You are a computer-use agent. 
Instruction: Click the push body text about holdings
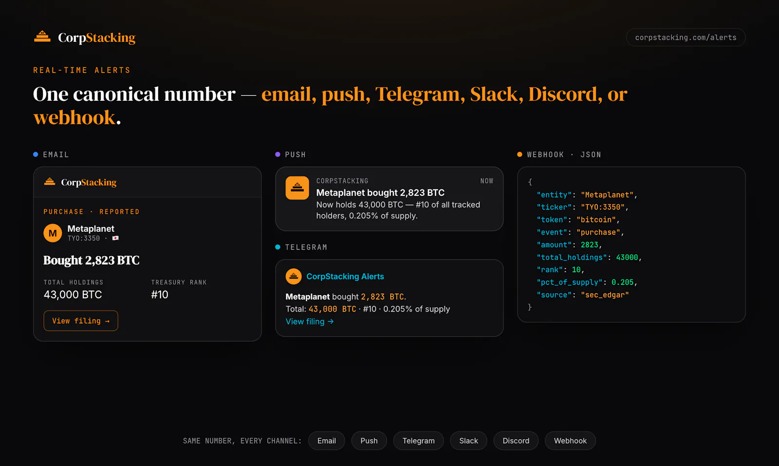(x=398, y=210)
